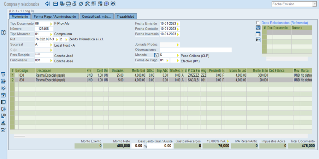The width and height of the screenshot is (319, 159).
Task: Click the bracket dollar sidebar icon
Action: pos(3,109)
